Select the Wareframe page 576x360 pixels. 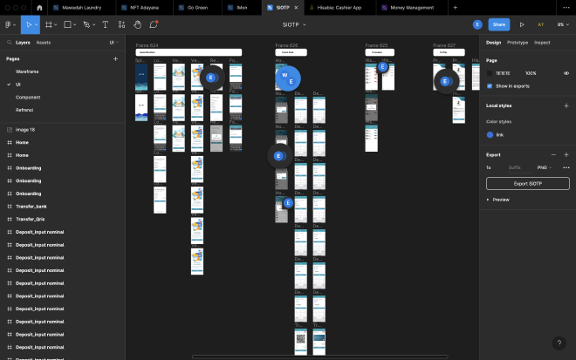coord(27,71)
